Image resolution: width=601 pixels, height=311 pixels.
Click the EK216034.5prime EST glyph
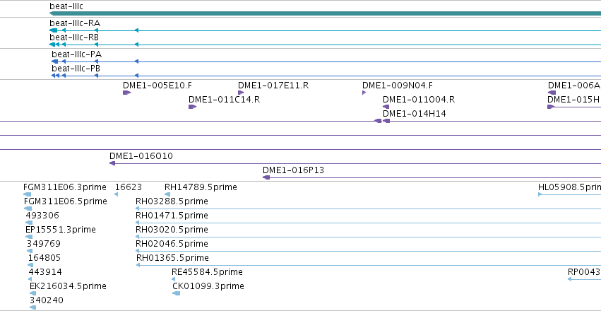(x=32, y=293)
